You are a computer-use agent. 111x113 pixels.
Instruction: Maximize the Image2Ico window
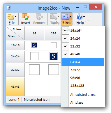tap(85, 7)
